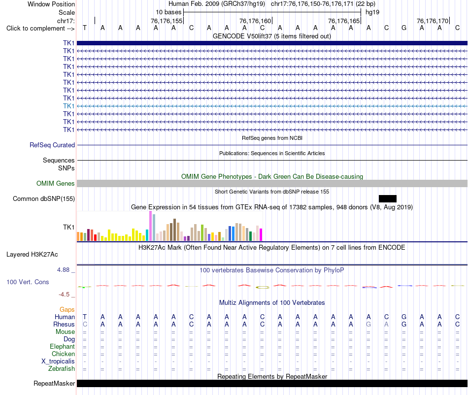This screenshot has height=395, width=468.
Task: Click the TK1 label beside the GTEx bar chart
Action: 68,228
